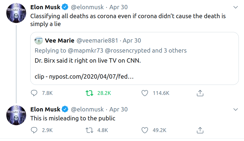Open Vee Marie's small profile picture
Image resolution: width=244 pixels, height=141 pixels.
[38, 41]
